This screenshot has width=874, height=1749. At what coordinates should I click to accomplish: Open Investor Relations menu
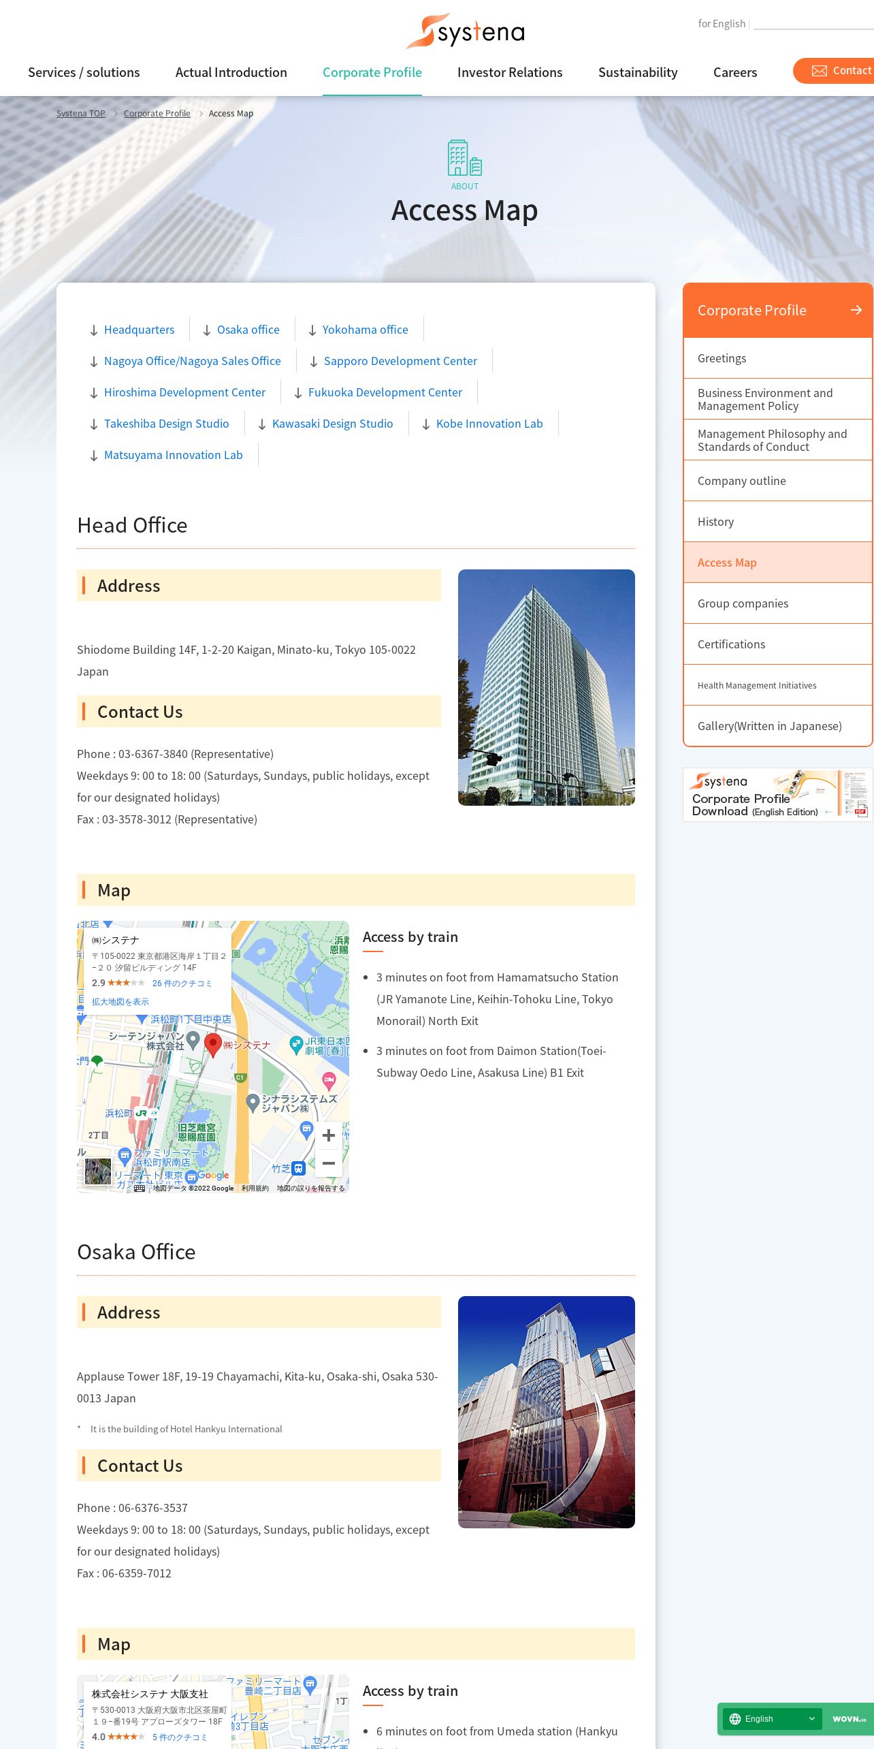[x=510, y=72]
